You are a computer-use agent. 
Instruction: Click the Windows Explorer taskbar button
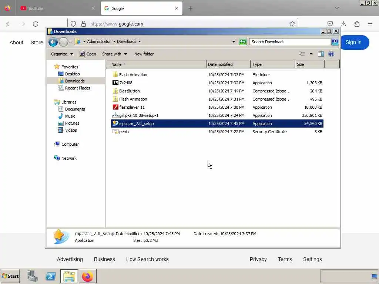point(69,276)
